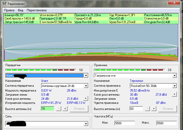
Task: Open the Вид menu
Action: click(x=21, y=10)
